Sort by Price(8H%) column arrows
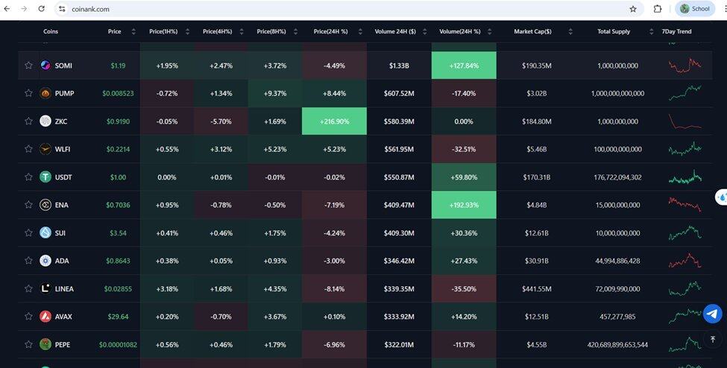Viewport: 727px width, 368px height. (x=295, y=31)
